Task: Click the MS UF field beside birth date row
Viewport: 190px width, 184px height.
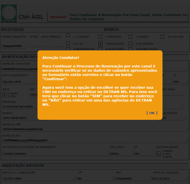Action: pos(180,82)
